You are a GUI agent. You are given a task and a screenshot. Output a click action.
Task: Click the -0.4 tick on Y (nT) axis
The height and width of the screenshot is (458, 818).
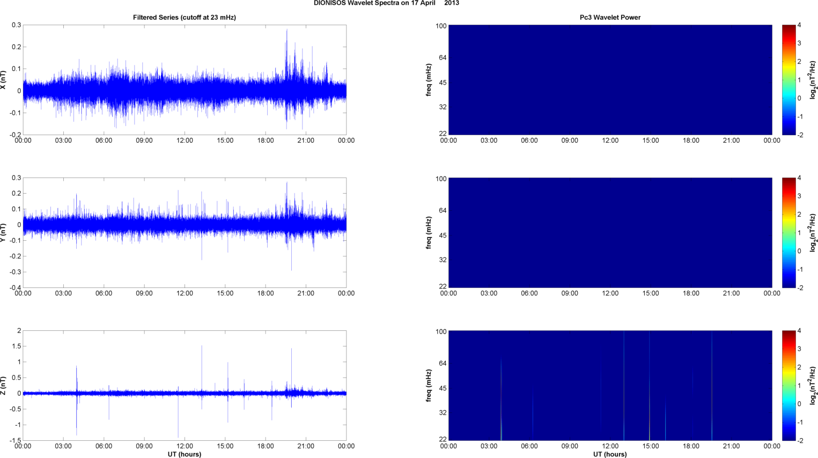[x=15, y=288]
